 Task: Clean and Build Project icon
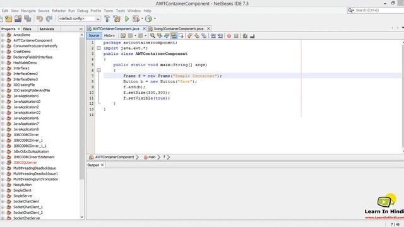117,18
